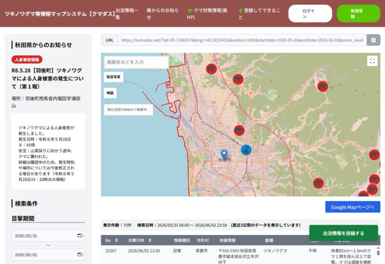385x264 pixels.
Task: Click the 現在周囲1000kmで検索中 status box
Action: click(128, 110)
